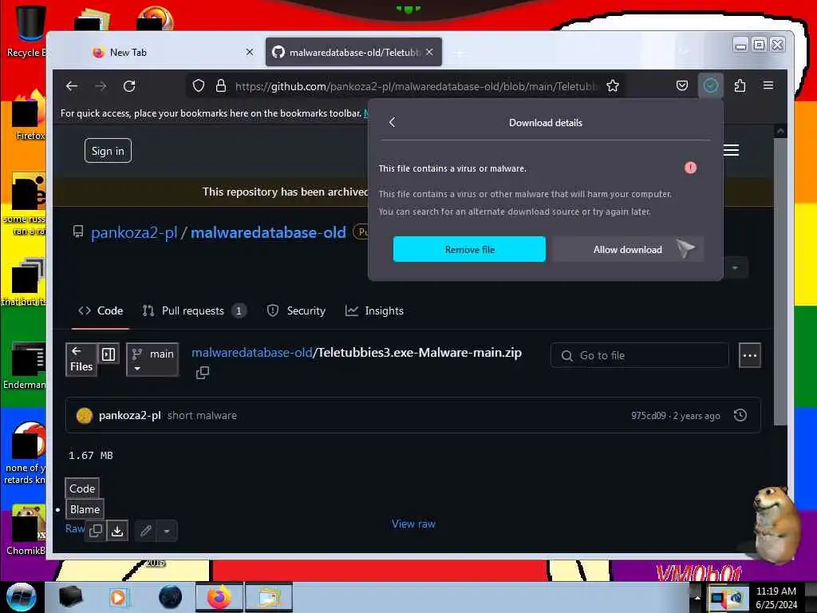The height and width of the screenshot is (613, 817).
Task: Click the browser forward arrow
Action: pos(101,86)
